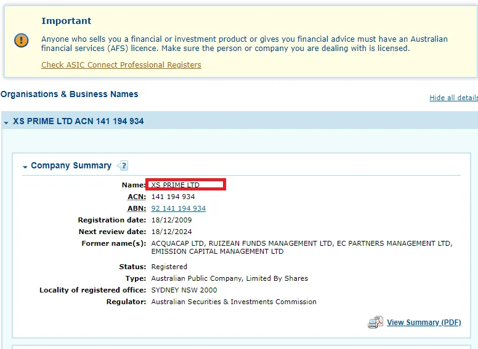This screenshot has width=478, height=349.
Task: Collapse the Company Summary section arrow
Action: coord(25,167)
